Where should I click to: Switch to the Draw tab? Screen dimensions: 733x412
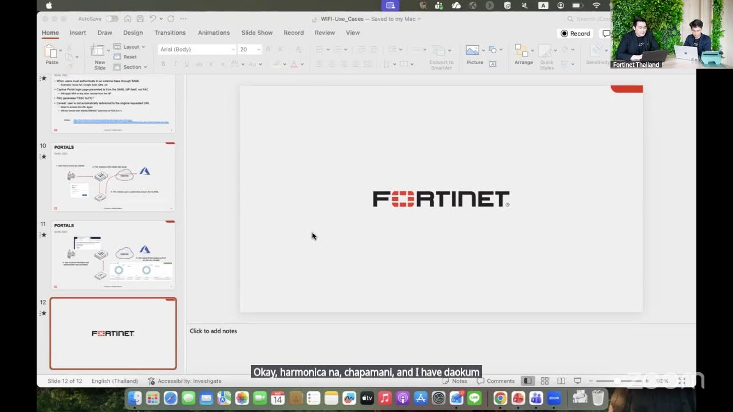tap(105, 33)
